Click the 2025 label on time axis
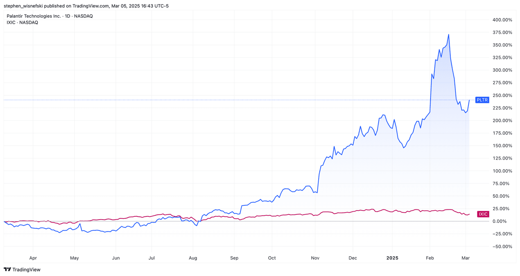Image resolution: width=520 pixels, height=276 pixels. pyautogui.click(x=392, y=258)
